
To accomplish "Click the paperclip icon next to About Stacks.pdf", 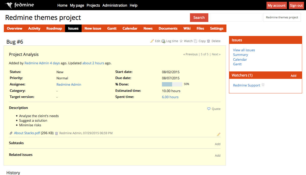I will coord(11,133).
